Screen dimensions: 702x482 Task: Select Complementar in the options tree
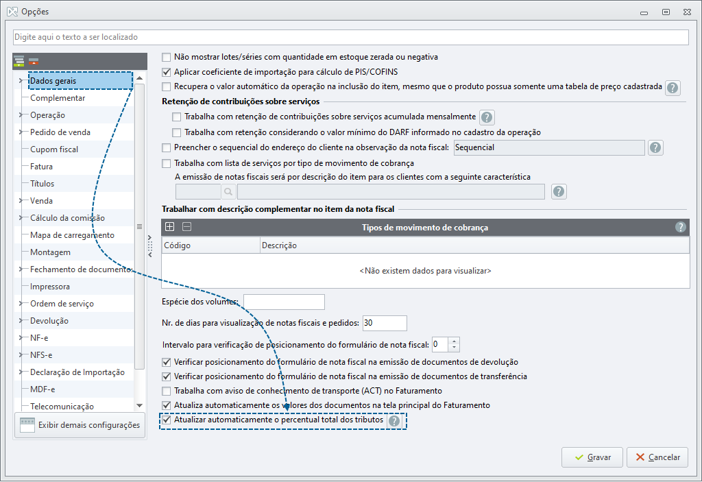click(x=58, y=98)
